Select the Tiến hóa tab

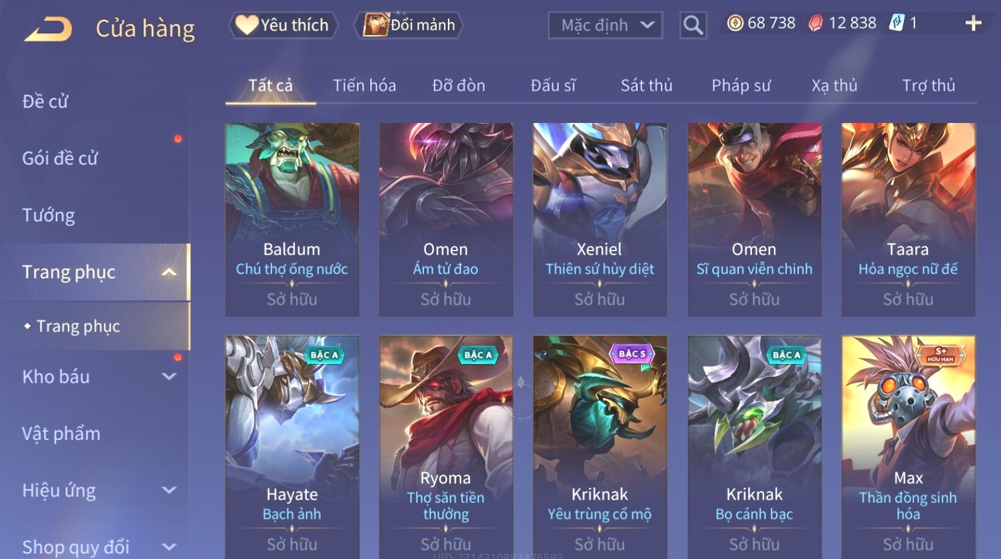point(364,85)
